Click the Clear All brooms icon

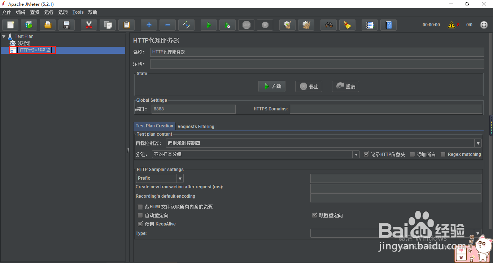pos(306,25)
